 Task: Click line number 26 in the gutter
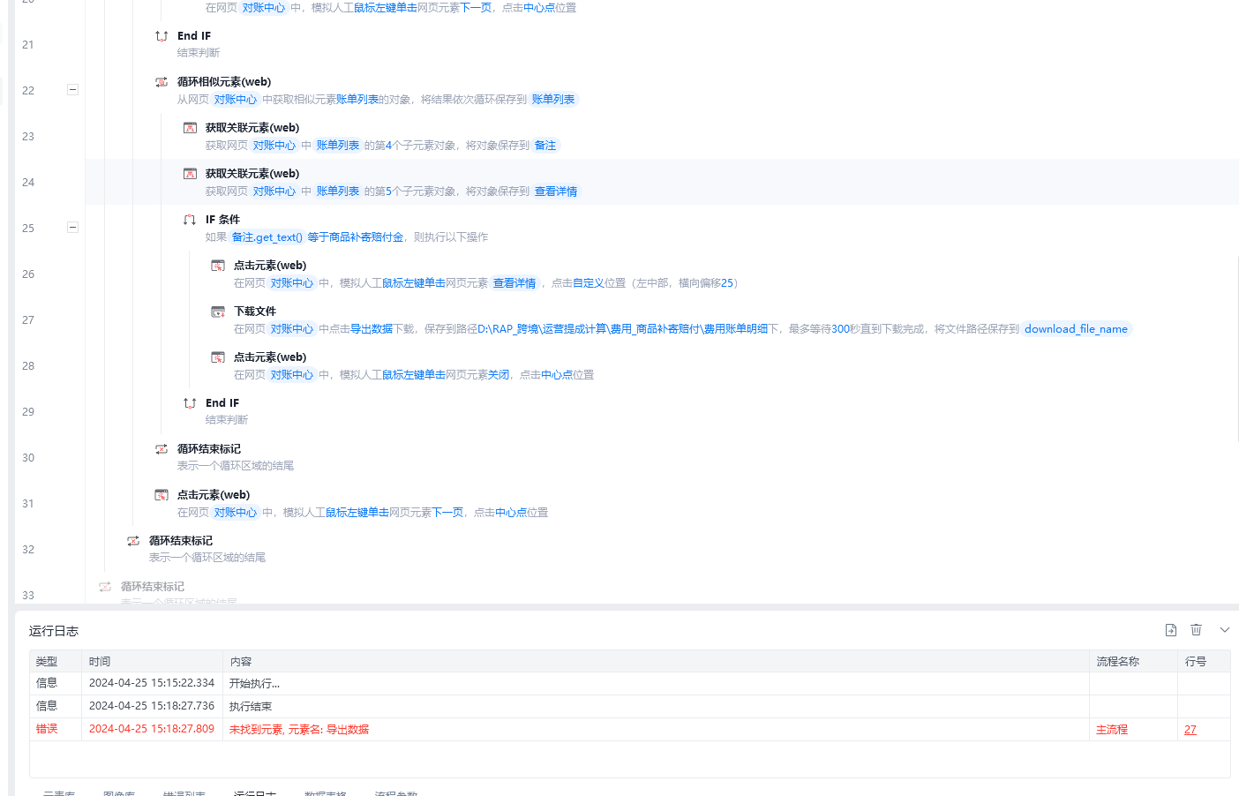[28, 274]
